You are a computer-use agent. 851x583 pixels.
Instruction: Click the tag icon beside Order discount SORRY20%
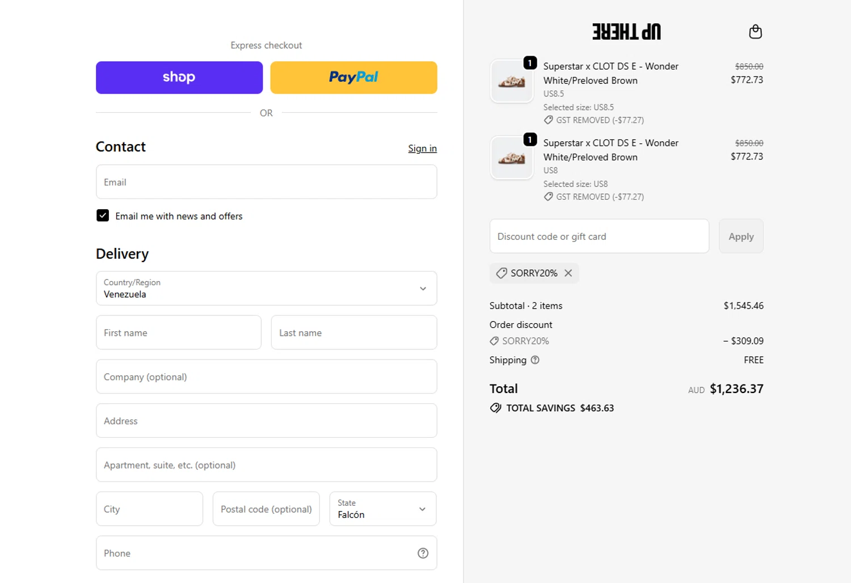494,341
